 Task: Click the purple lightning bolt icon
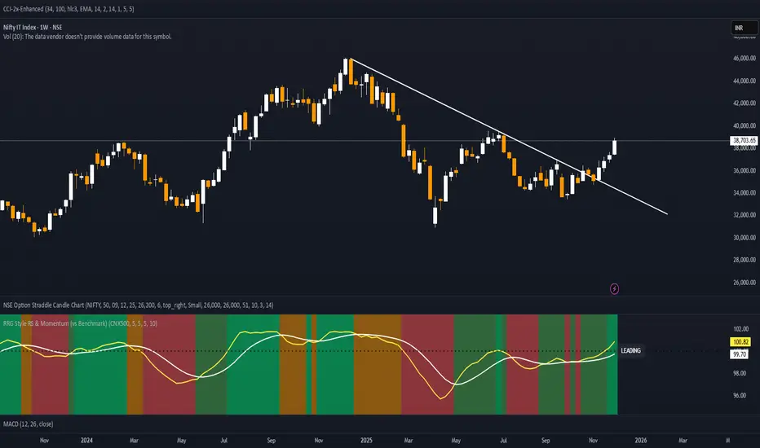(614, 289)
